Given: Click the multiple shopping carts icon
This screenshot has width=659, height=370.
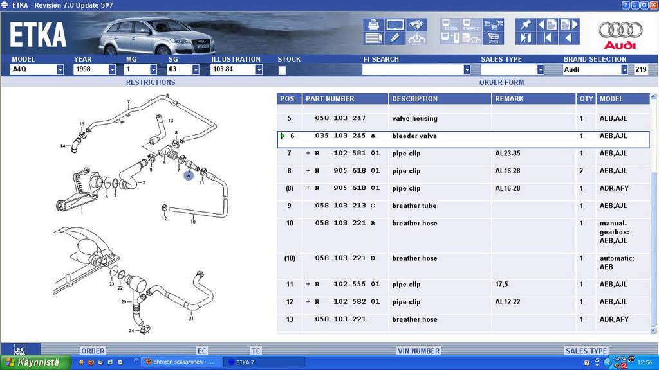Looking at the screenshot, I should (494, 24).
